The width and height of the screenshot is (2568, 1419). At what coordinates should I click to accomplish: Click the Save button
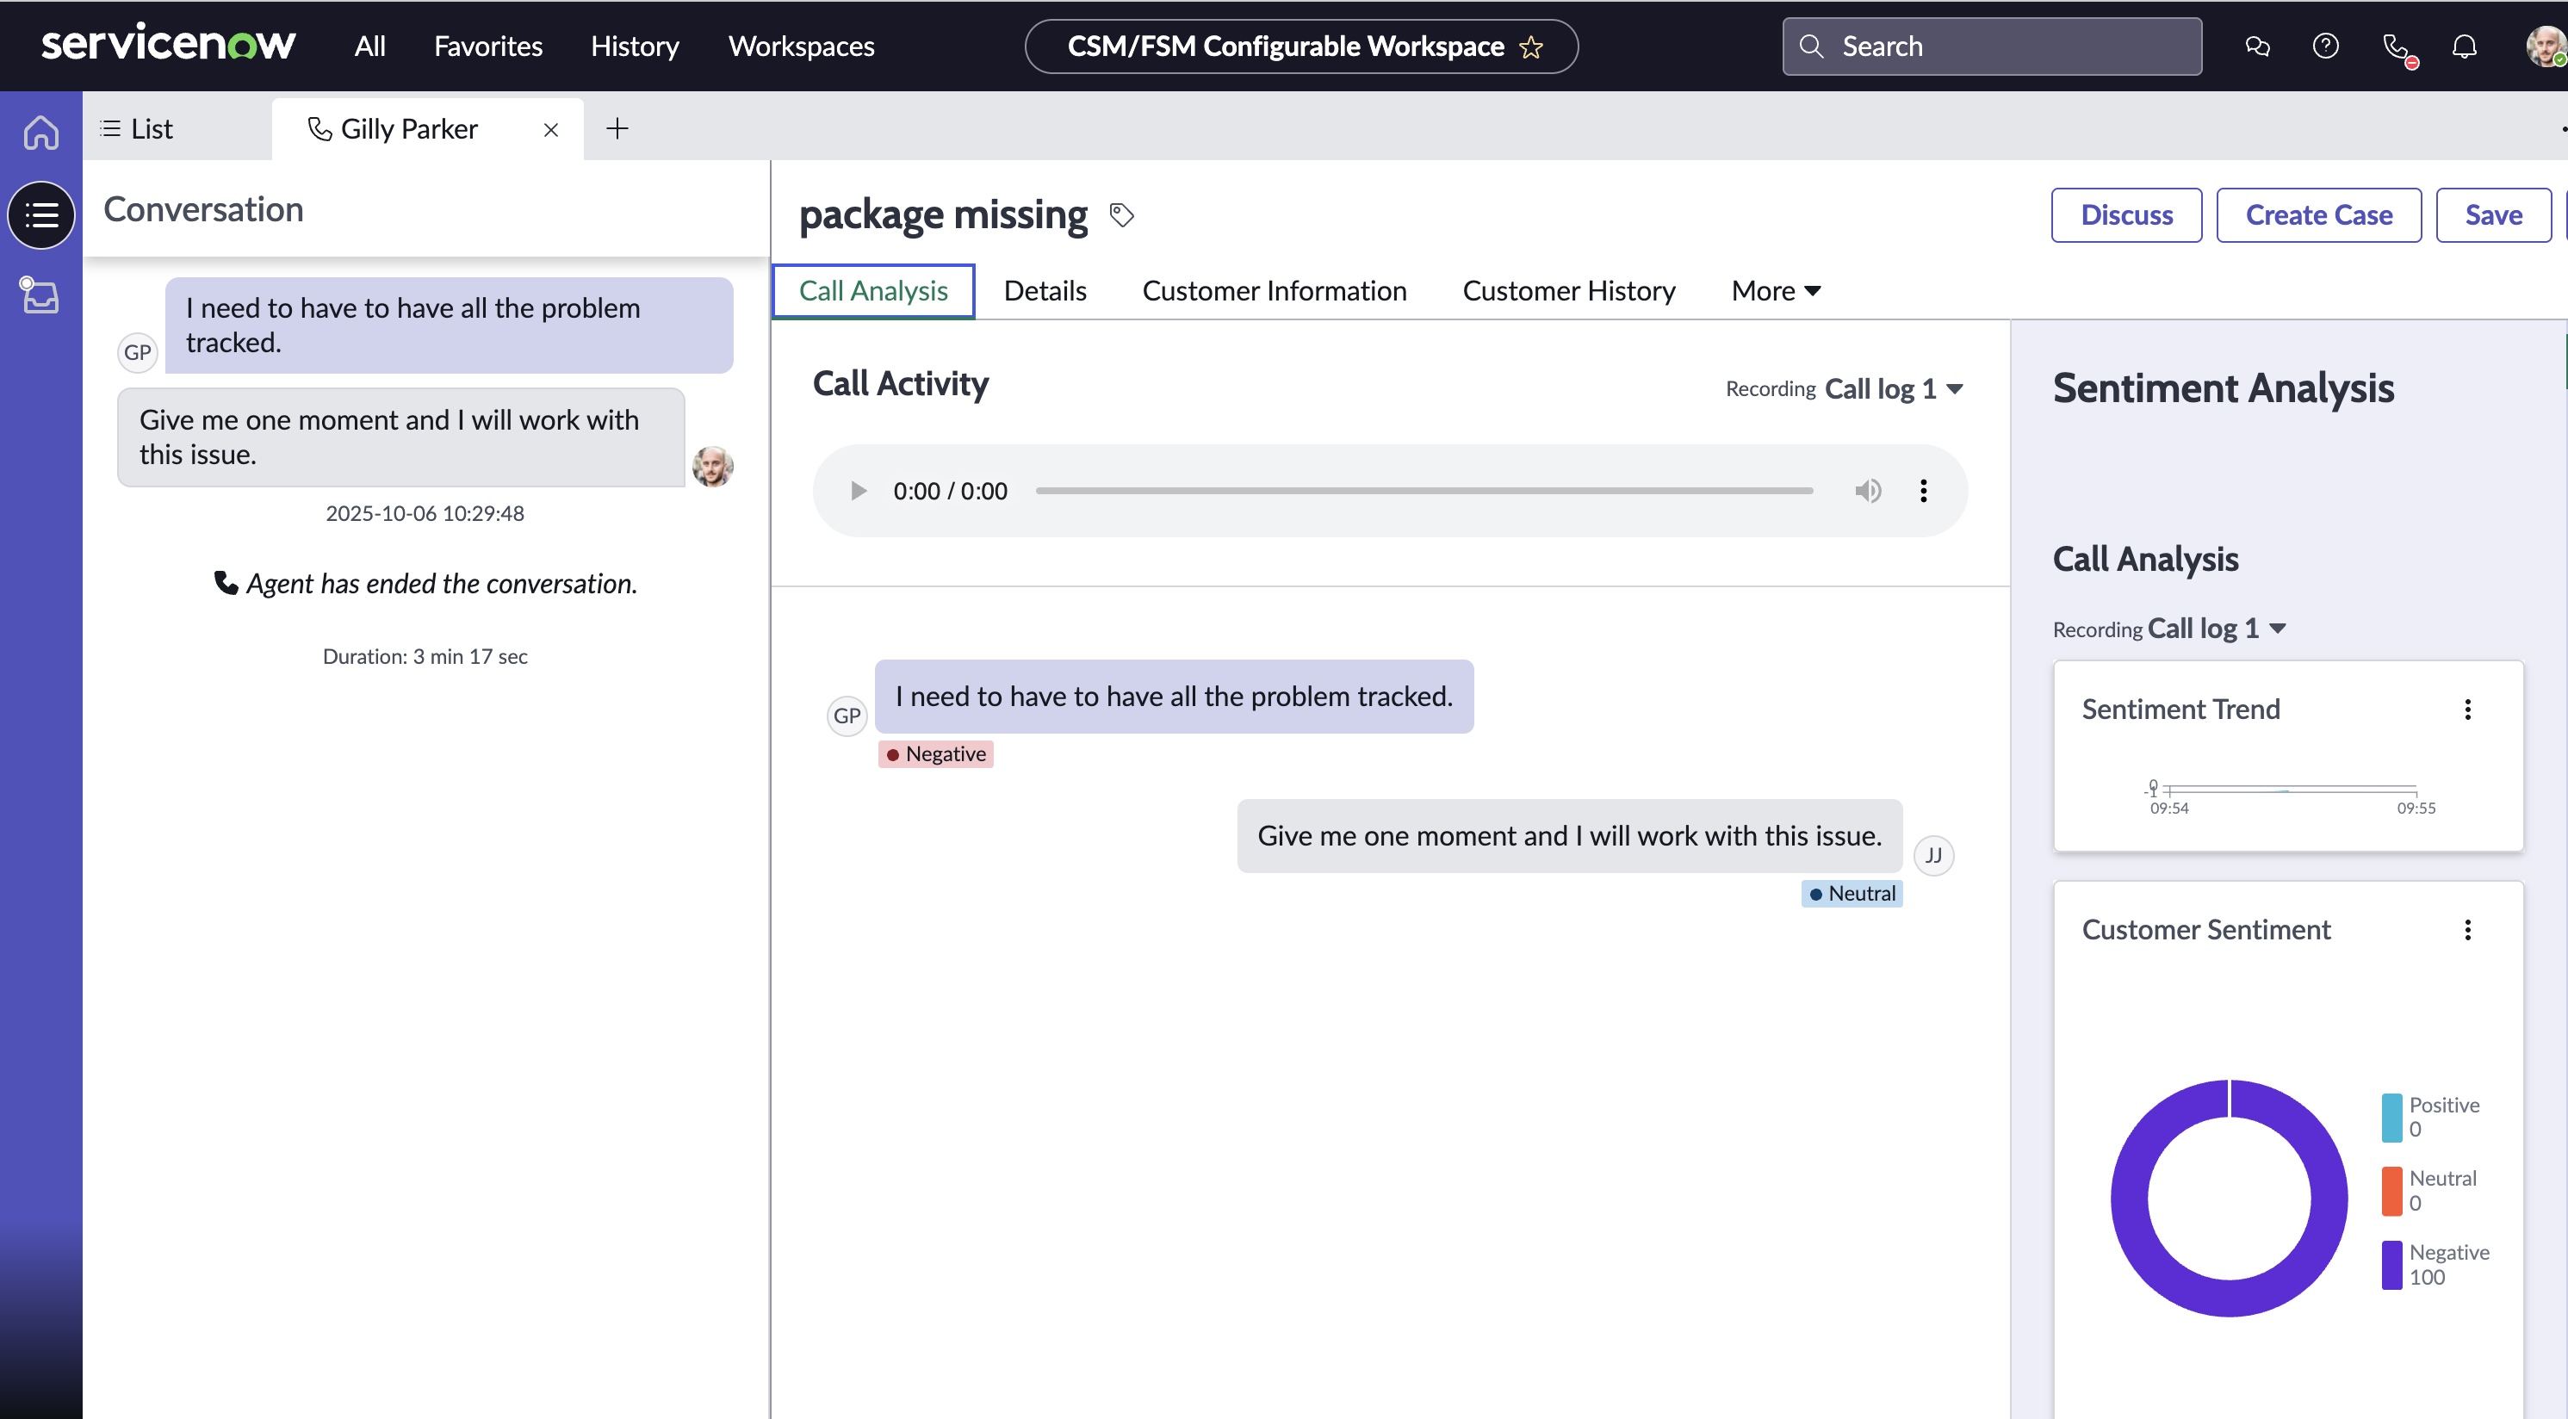(2493, 215)
